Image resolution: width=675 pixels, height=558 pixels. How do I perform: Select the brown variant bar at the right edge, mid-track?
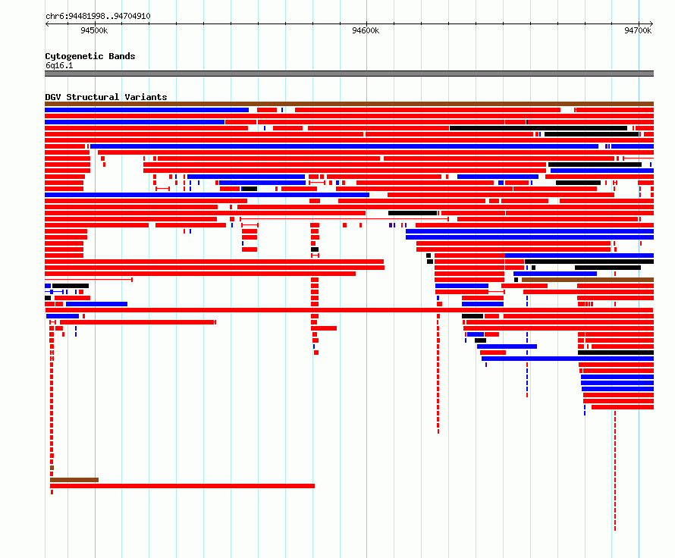click(588, 280)
